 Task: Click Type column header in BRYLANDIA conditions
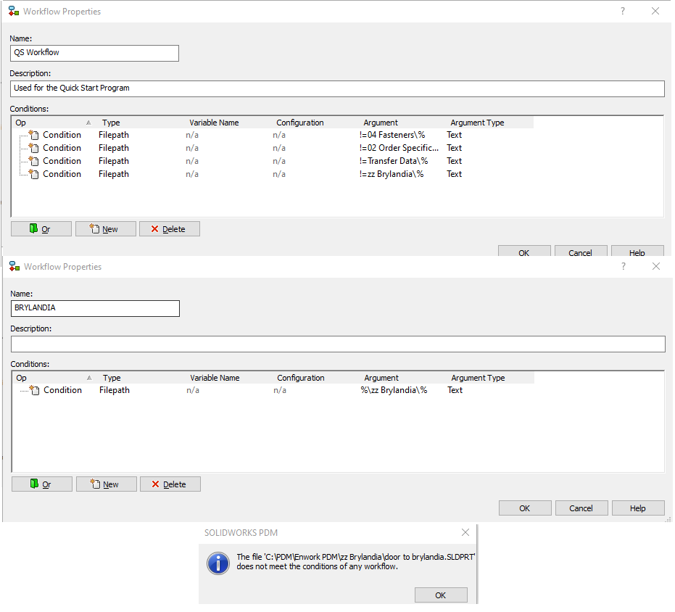141,378
